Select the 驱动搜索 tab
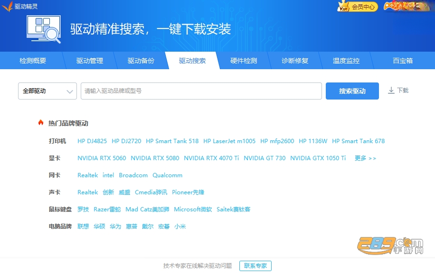This screenshot has height=273, width=435. [x=192, y=61]
